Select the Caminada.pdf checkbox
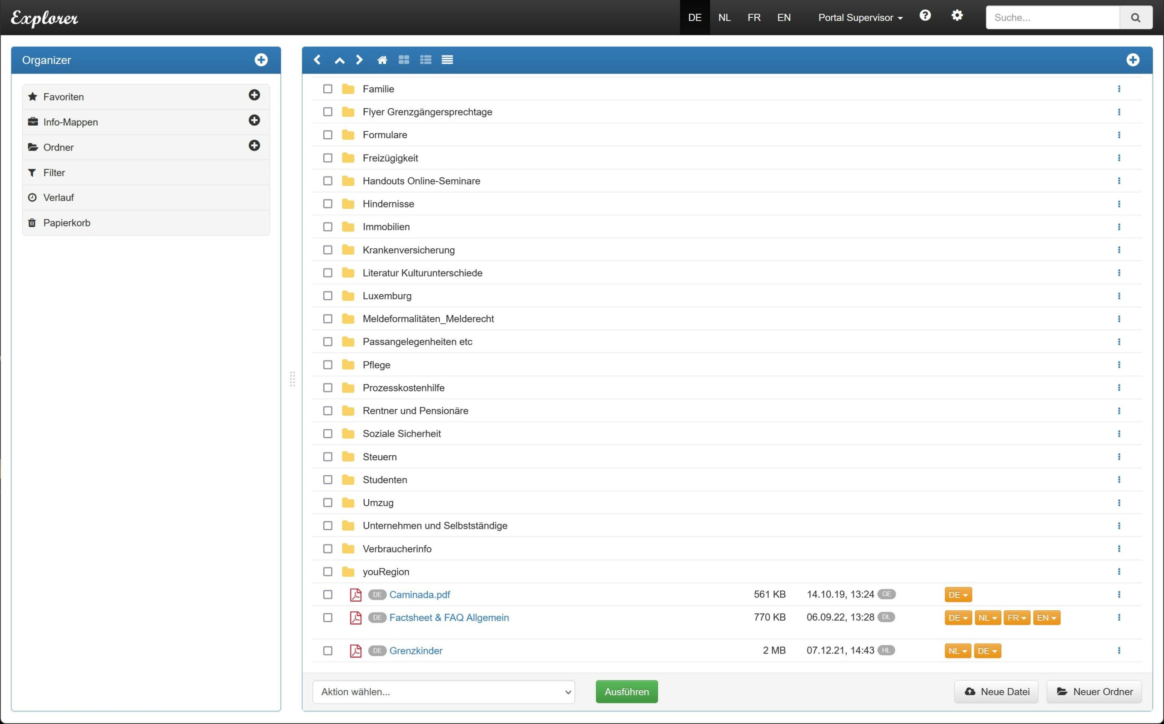Viewport: 1164px width, 724px height. tap(327, 595)
